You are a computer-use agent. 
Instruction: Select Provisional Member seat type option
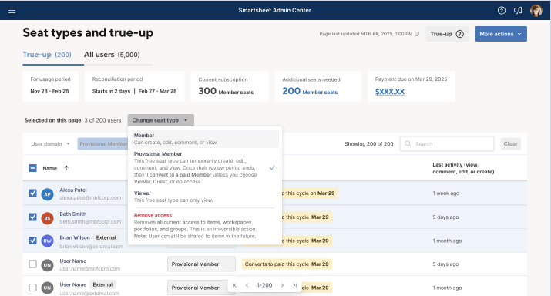[205, 168]
